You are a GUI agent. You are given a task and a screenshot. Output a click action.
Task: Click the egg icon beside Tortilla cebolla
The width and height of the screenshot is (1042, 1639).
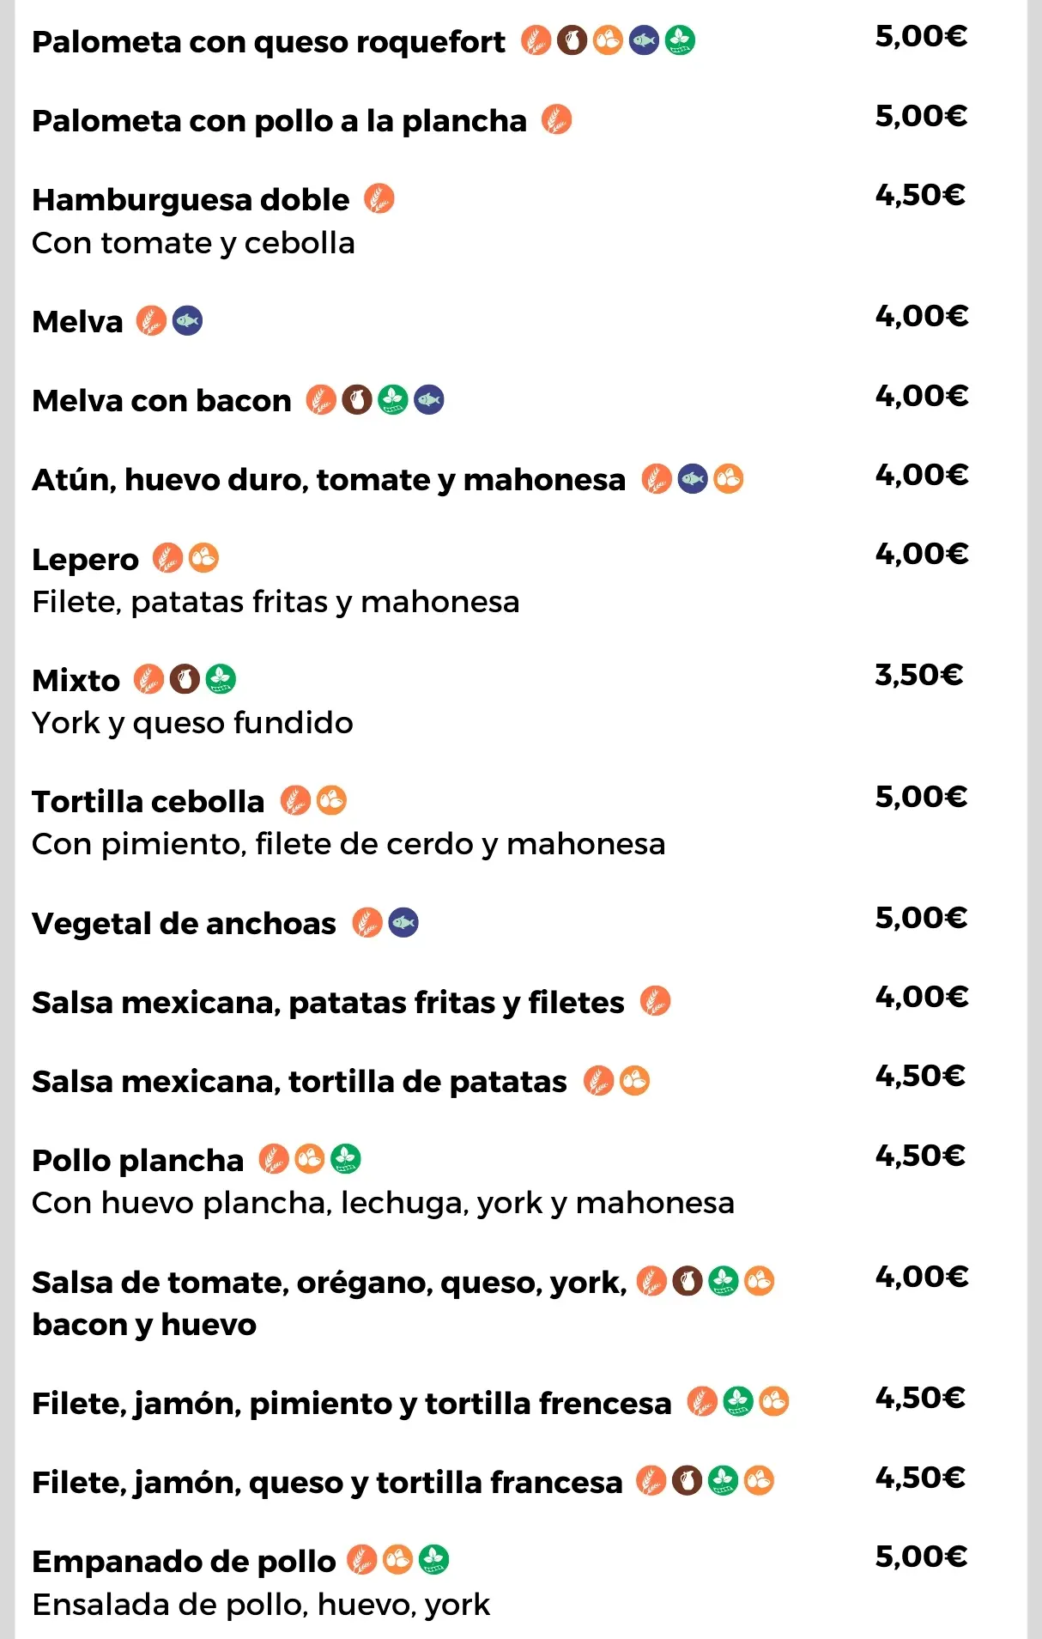[x=331, y=801]
